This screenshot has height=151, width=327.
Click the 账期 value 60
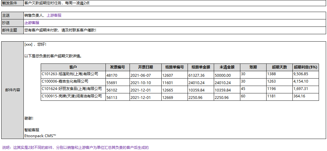[x=243, y=96]
